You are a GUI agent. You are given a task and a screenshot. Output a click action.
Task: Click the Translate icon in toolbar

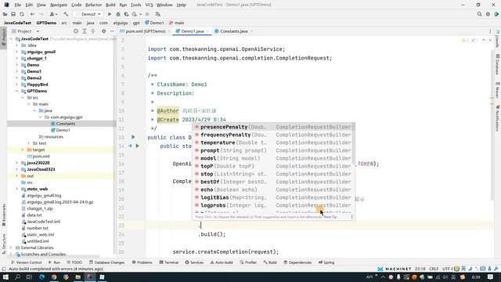158,14
